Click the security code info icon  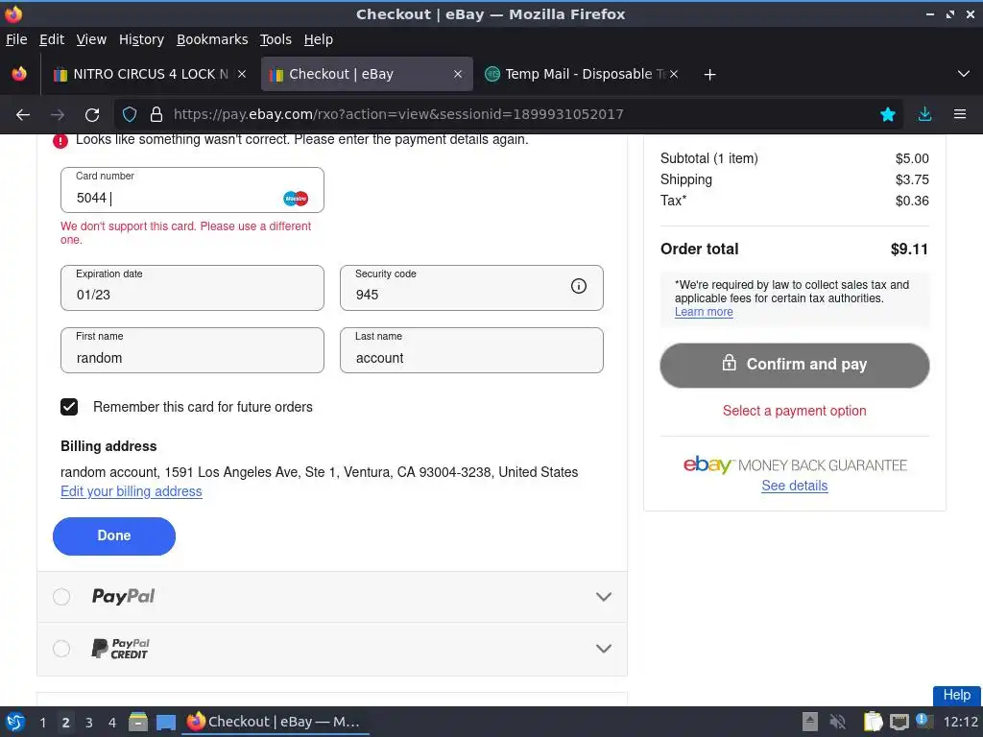pyautogui.click(x=579, y=286)
